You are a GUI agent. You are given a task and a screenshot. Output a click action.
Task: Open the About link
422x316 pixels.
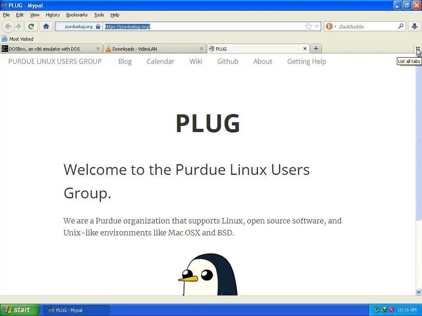(263, 61)
